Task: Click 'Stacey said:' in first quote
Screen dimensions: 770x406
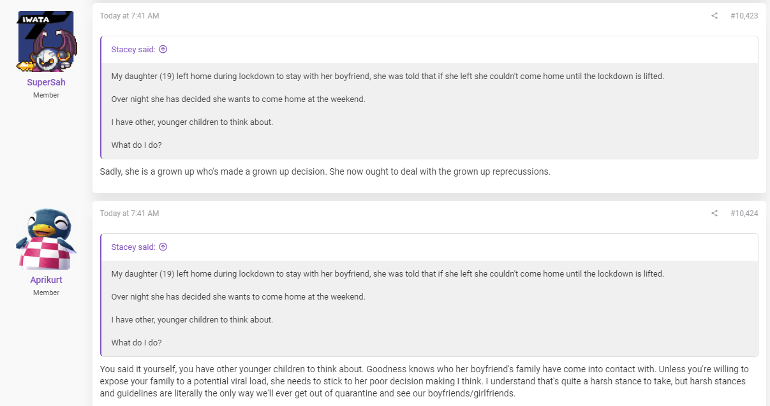Action: point(133,49)
